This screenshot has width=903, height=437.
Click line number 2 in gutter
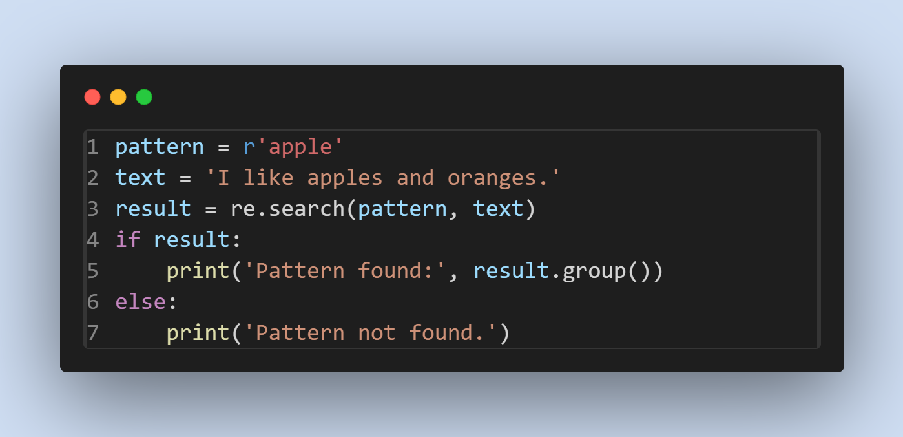[x=93, y=178]
